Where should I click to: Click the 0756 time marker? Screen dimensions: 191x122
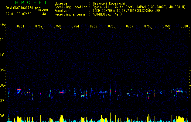pos(112,26)
